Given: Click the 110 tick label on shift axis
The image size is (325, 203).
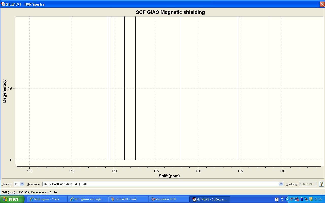Looking at the screenshot, I should 30,171.
